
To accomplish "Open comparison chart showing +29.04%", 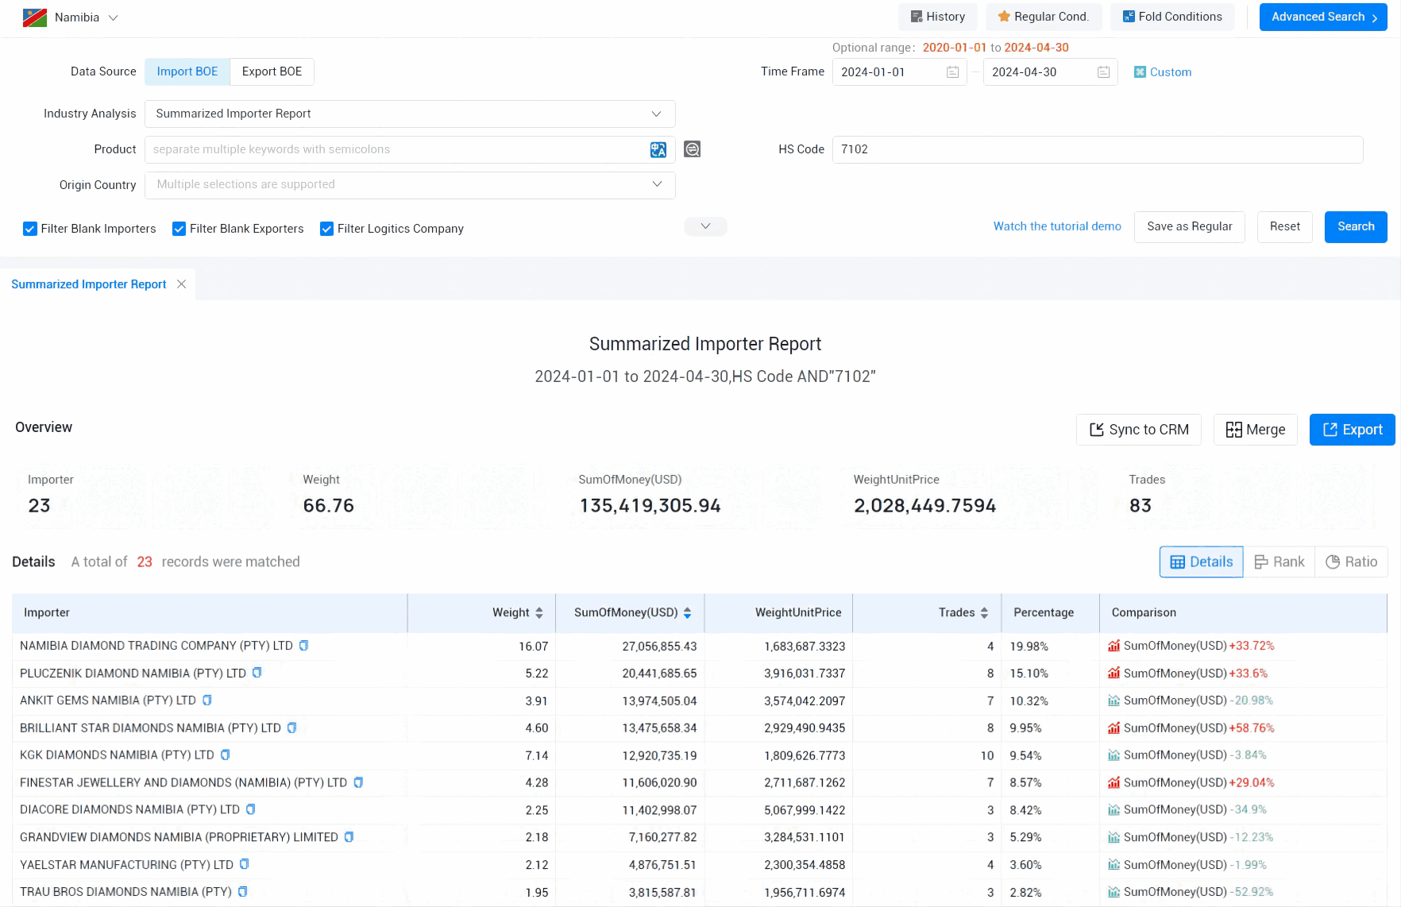I will coord(1113,782).
